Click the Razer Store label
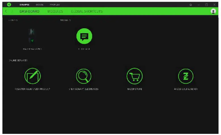Viewport: 221px width, 135px height. 135,89
